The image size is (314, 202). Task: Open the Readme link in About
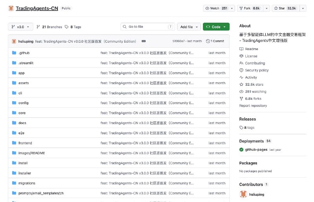coord(249,49)
